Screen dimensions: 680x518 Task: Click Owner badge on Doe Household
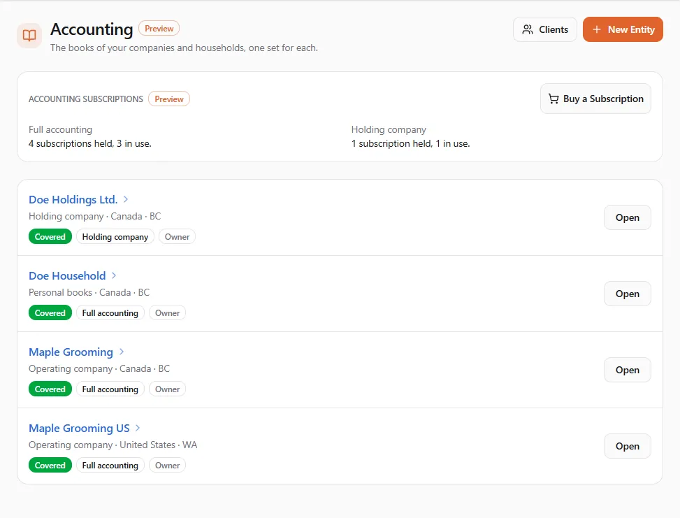(168, 313)
